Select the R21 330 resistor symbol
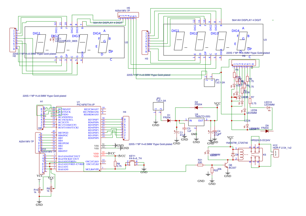 coord(200,165)
